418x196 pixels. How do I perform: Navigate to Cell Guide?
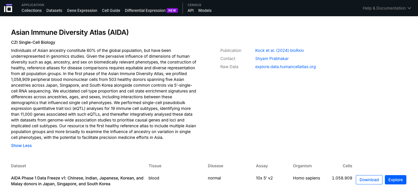coord(111,10)
